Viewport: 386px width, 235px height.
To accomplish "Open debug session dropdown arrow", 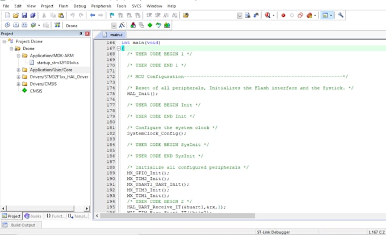I will 273,15.
